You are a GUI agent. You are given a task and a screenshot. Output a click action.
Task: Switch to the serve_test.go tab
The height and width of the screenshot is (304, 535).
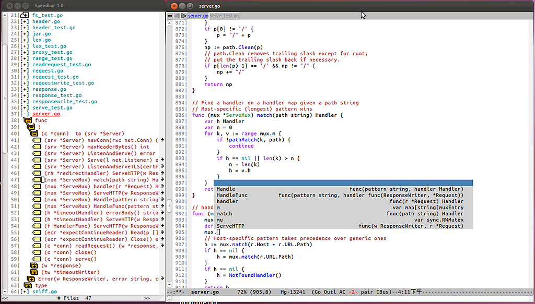(x=224, y=16)
